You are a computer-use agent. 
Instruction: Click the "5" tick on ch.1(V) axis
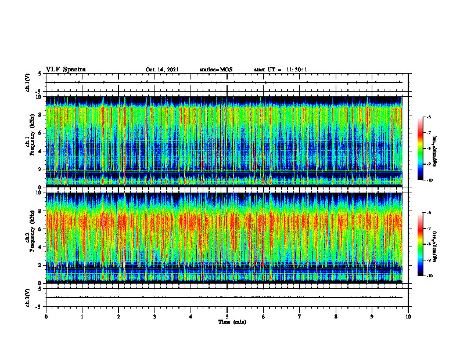pos(40,74)
